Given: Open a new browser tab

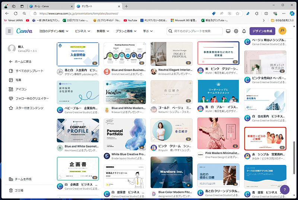Looking at the screenshot, I should tap(126, 6).
